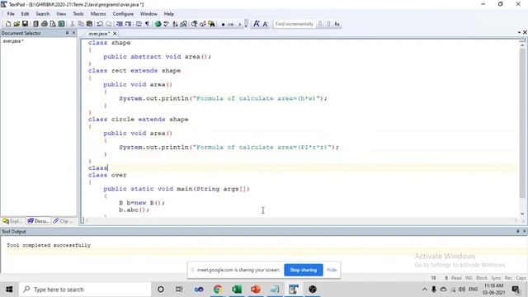Viewport: 528px width, 297px height.
Task: Save the file with the floppy disk icon
Action: coord(26,24)
